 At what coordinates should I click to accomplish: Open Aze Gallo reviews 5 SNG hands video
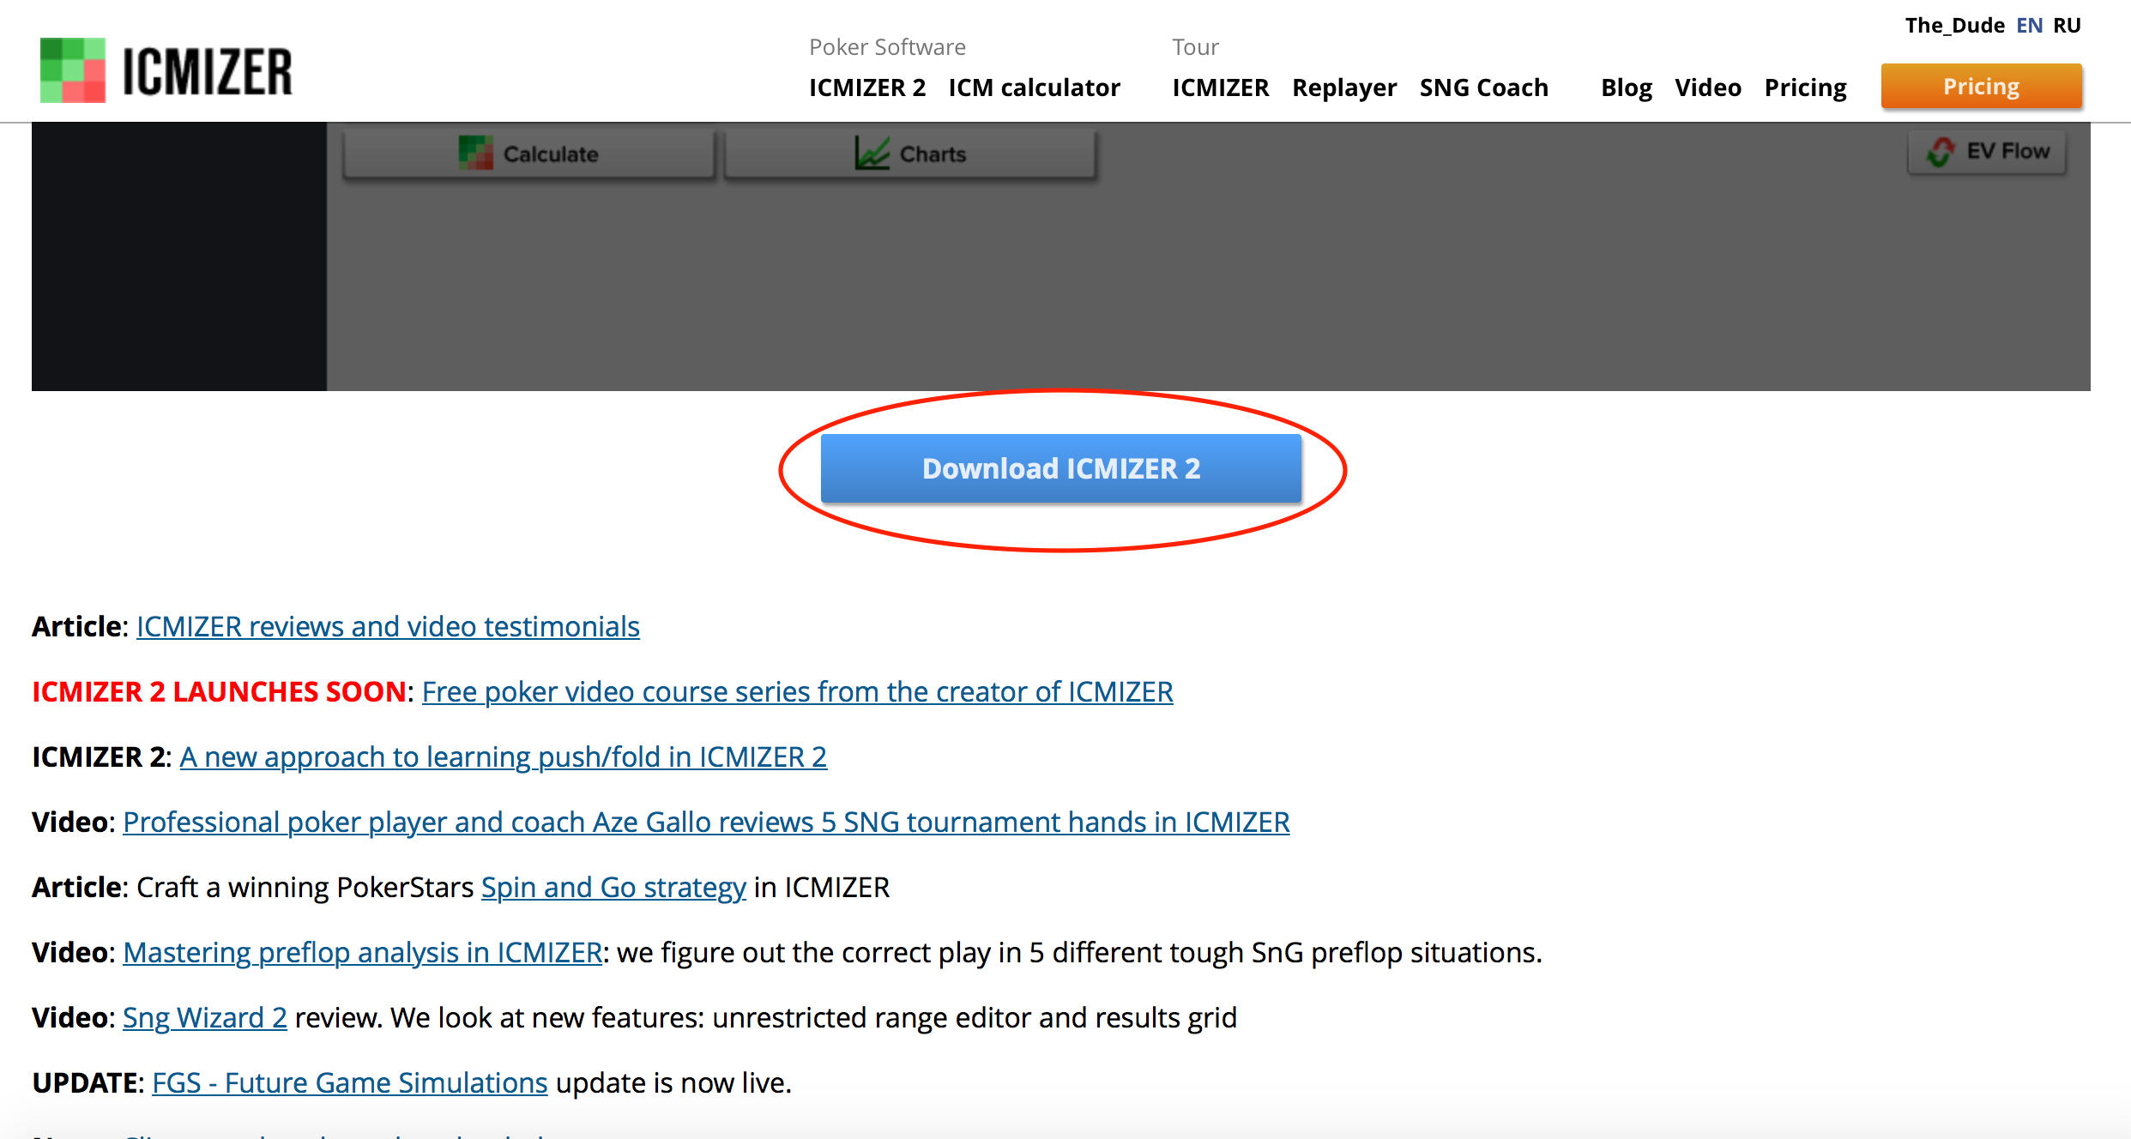tap(706, 823)
